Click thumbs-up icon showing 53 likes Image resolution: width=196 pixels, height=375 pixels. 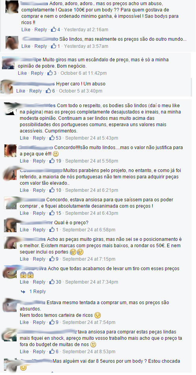pyautogui.click(x=52, y=138)
